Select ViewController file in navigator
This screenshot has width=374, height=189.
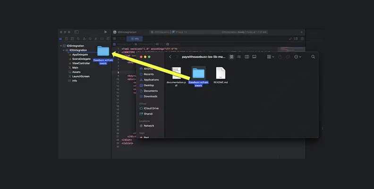(x=81, y=63)
